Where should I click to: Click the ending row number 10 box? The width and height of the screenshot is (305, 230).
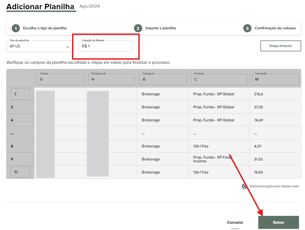coord(20,172)
